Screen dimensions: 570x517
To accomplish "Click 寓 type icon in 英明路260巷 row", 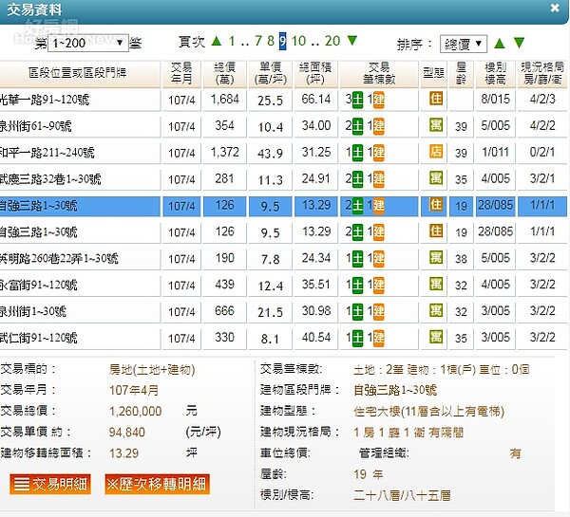I will pos(436,257).
